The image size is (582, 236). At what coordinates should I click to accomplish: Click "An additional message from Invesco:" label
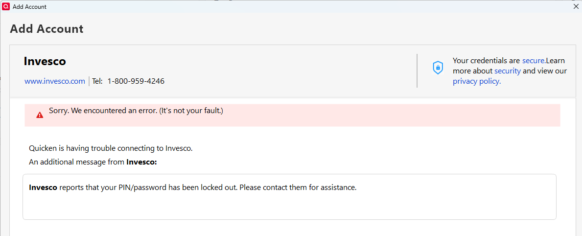coord(93,162)
